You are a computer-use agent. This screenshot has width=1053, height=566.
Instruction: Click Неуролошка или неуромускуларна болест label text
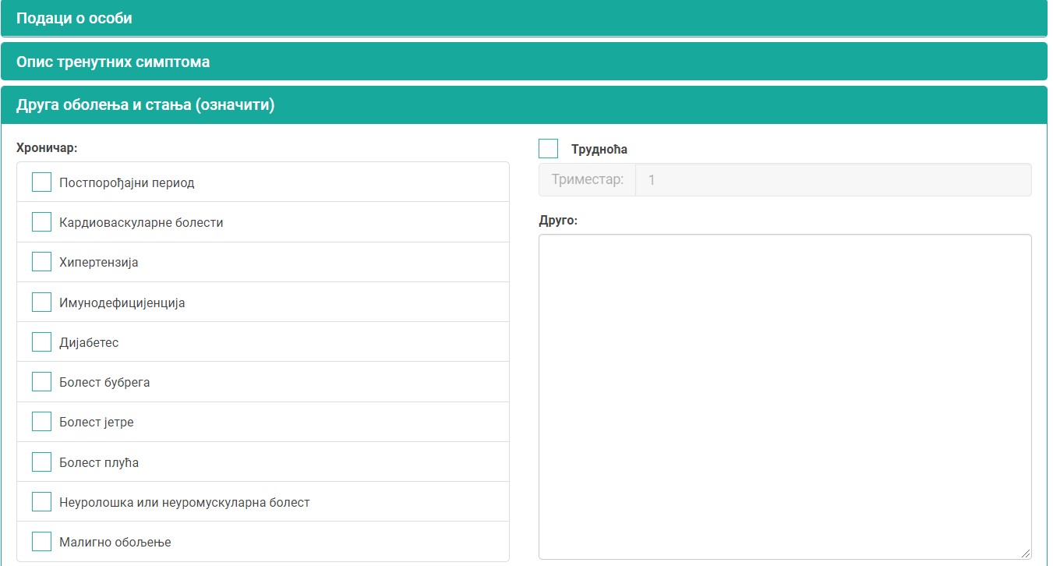pyautogui.click(x=185, y=503)
